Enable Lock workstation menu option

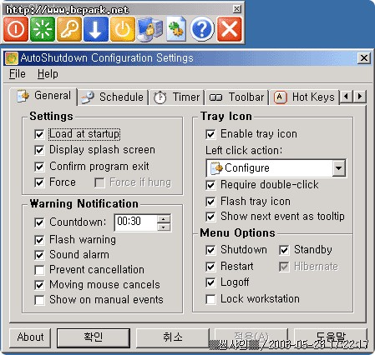click(210, 299)
